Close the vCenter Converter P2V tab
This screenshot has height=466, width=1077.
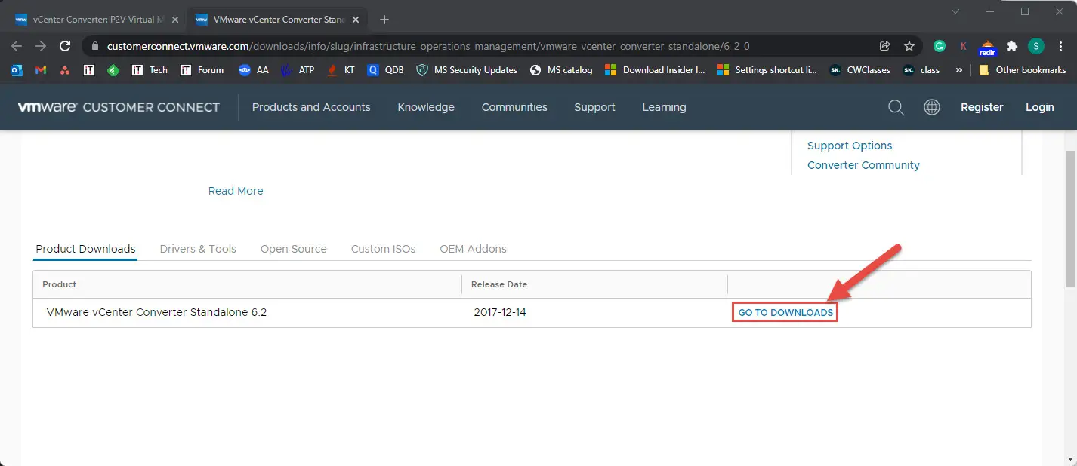point(175,20)
